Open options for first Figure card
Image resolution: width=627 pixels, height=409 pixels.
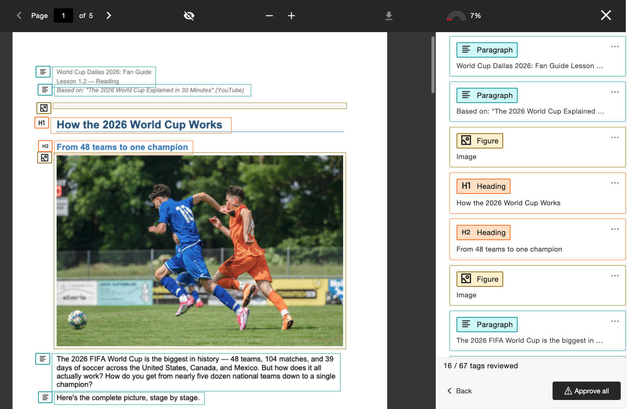615,138
